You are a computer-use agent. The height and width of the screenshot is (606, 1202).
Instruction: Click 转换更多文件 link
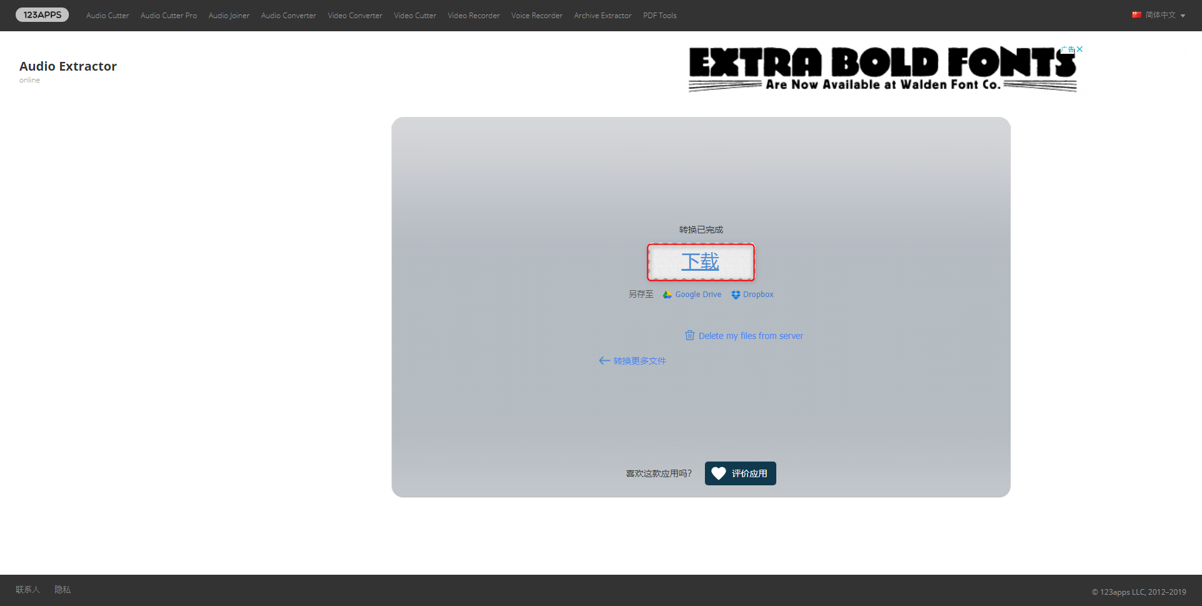pos(640,361)
